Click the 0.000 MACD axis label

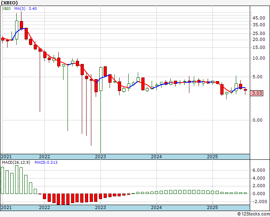click(258, 194)
